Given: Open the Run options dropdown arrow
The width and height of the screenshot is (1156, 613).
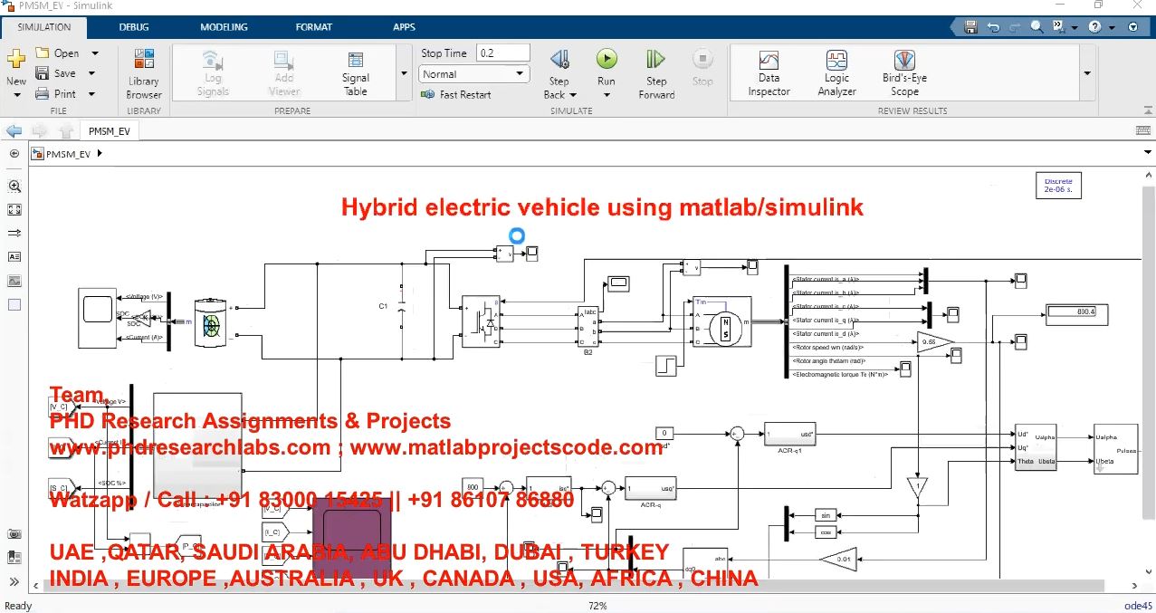Looking at the screenshot, I should coord(606,94).
